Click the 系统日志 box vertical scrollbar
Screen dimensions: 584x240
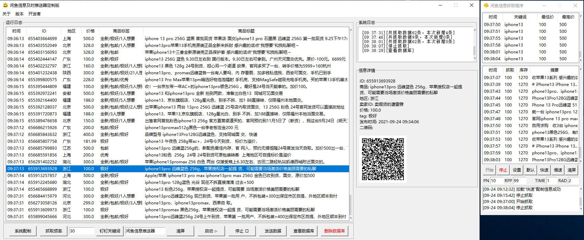click(x=474, y=44)
